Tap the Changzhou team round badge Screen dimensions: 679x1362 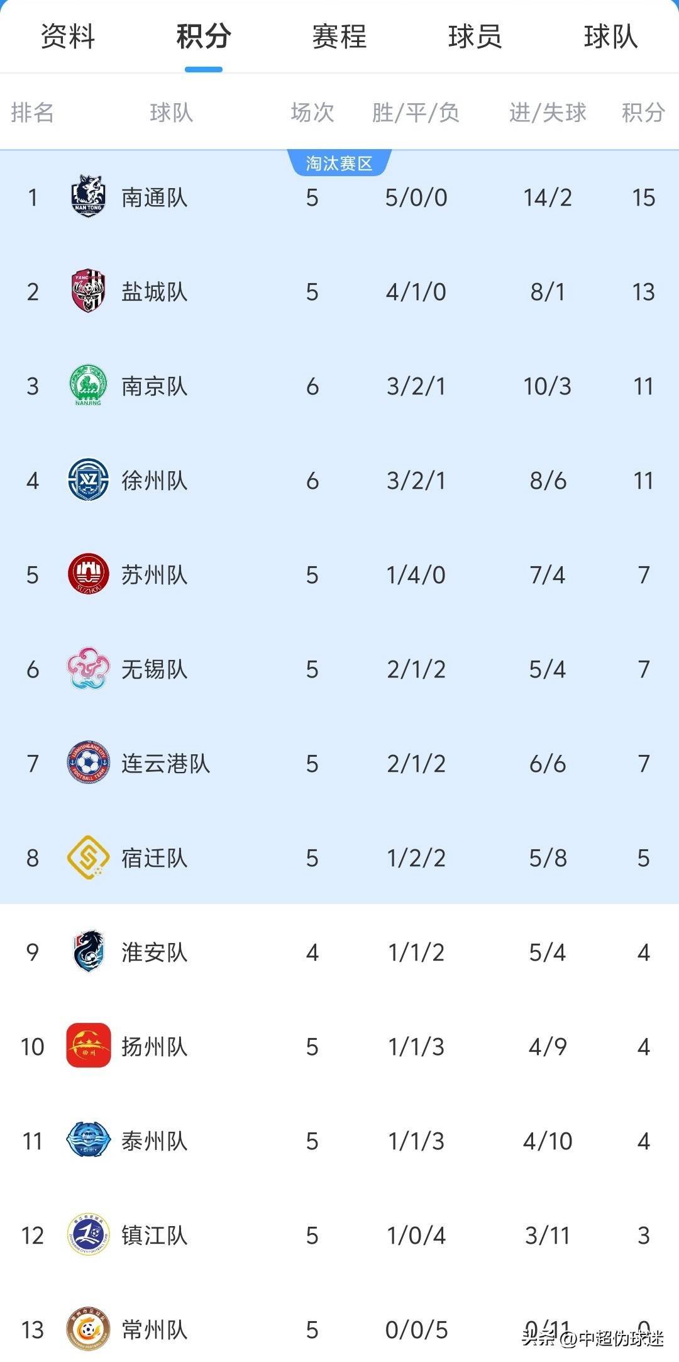[88, 1329]
